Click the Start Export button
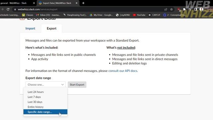Image resolution: width=213 pixels, height=120 pixels. (x=77, y=85)
